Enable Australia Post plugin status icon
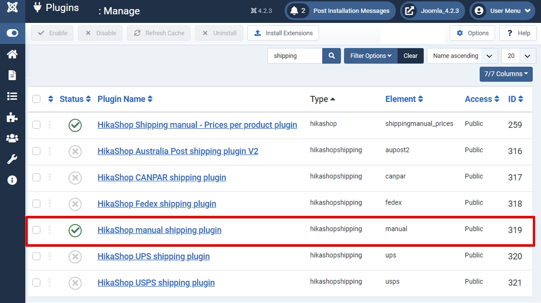Screen dimensions: 541x303 tap(75, 151)
